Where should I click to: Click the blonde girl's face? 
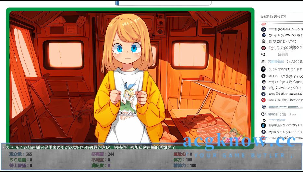[127, 50]
